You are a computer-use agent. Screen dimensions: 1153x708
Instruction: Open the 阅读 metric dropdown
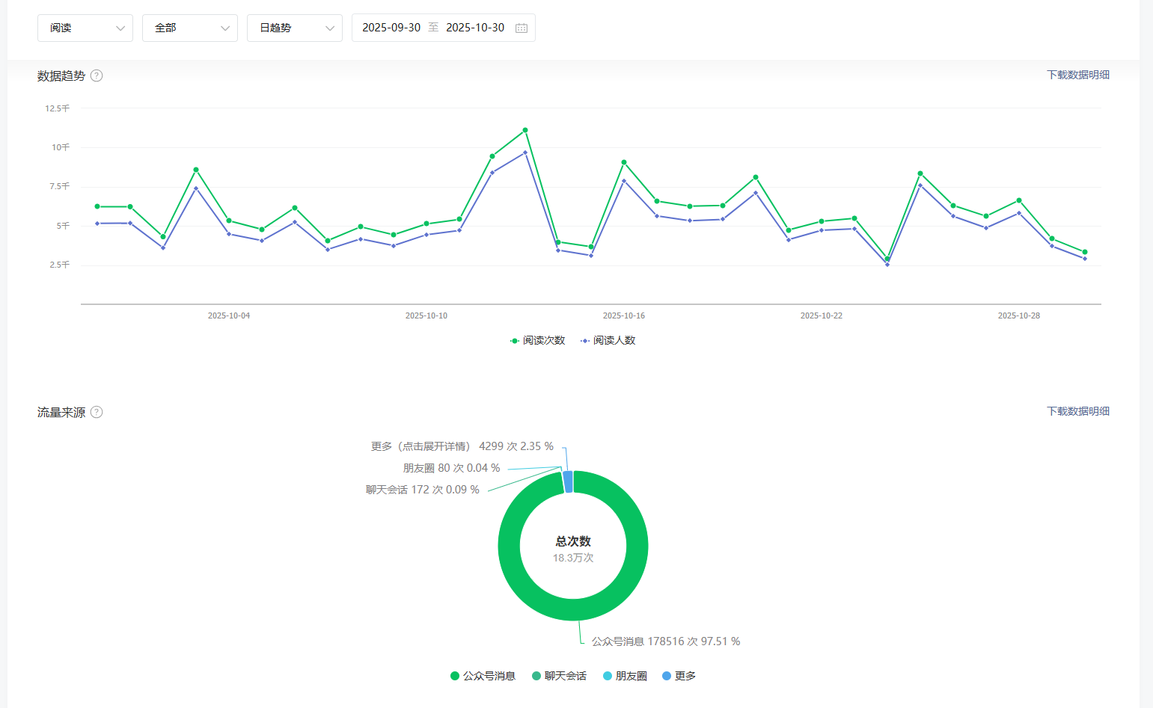(85, 28)
